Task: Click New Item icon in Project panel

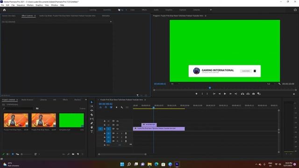Action: 78,154
